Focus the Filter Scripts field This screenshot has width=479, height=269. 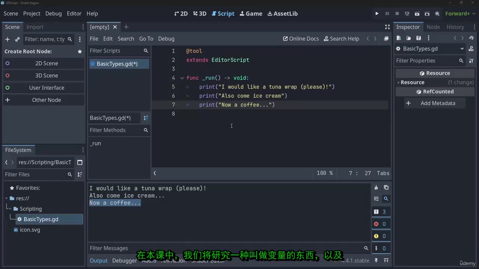tap(119, 50)
